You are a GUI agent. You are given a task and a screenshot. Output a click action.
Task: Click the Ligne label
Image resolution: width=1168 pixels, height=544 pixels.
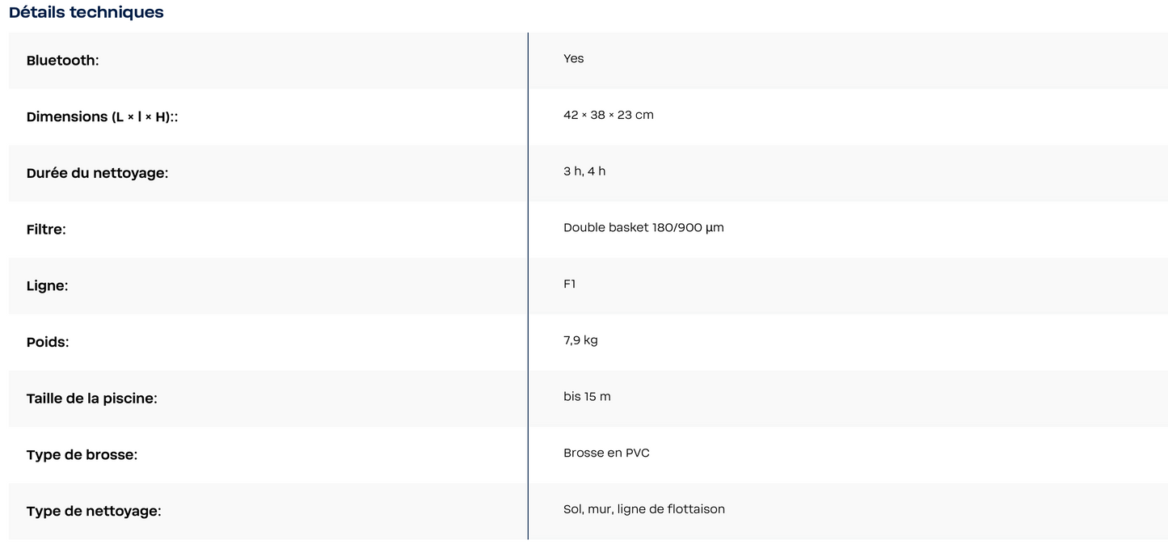47,286
